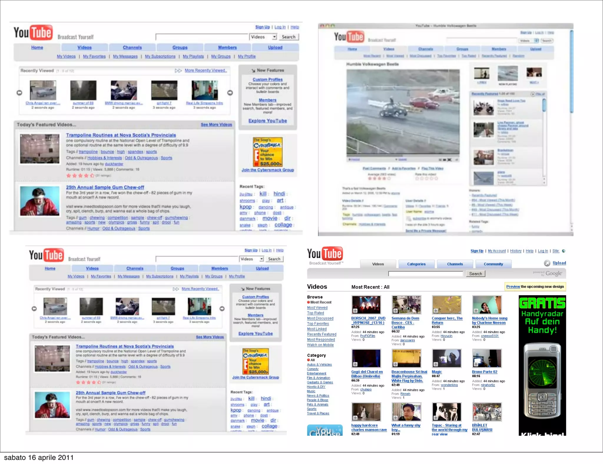The width and height of the screenshot is (603, 464).
Task: Click plus icon on BORSCH_2007_DVD thumbnail
Action: [x=355, y=311]
